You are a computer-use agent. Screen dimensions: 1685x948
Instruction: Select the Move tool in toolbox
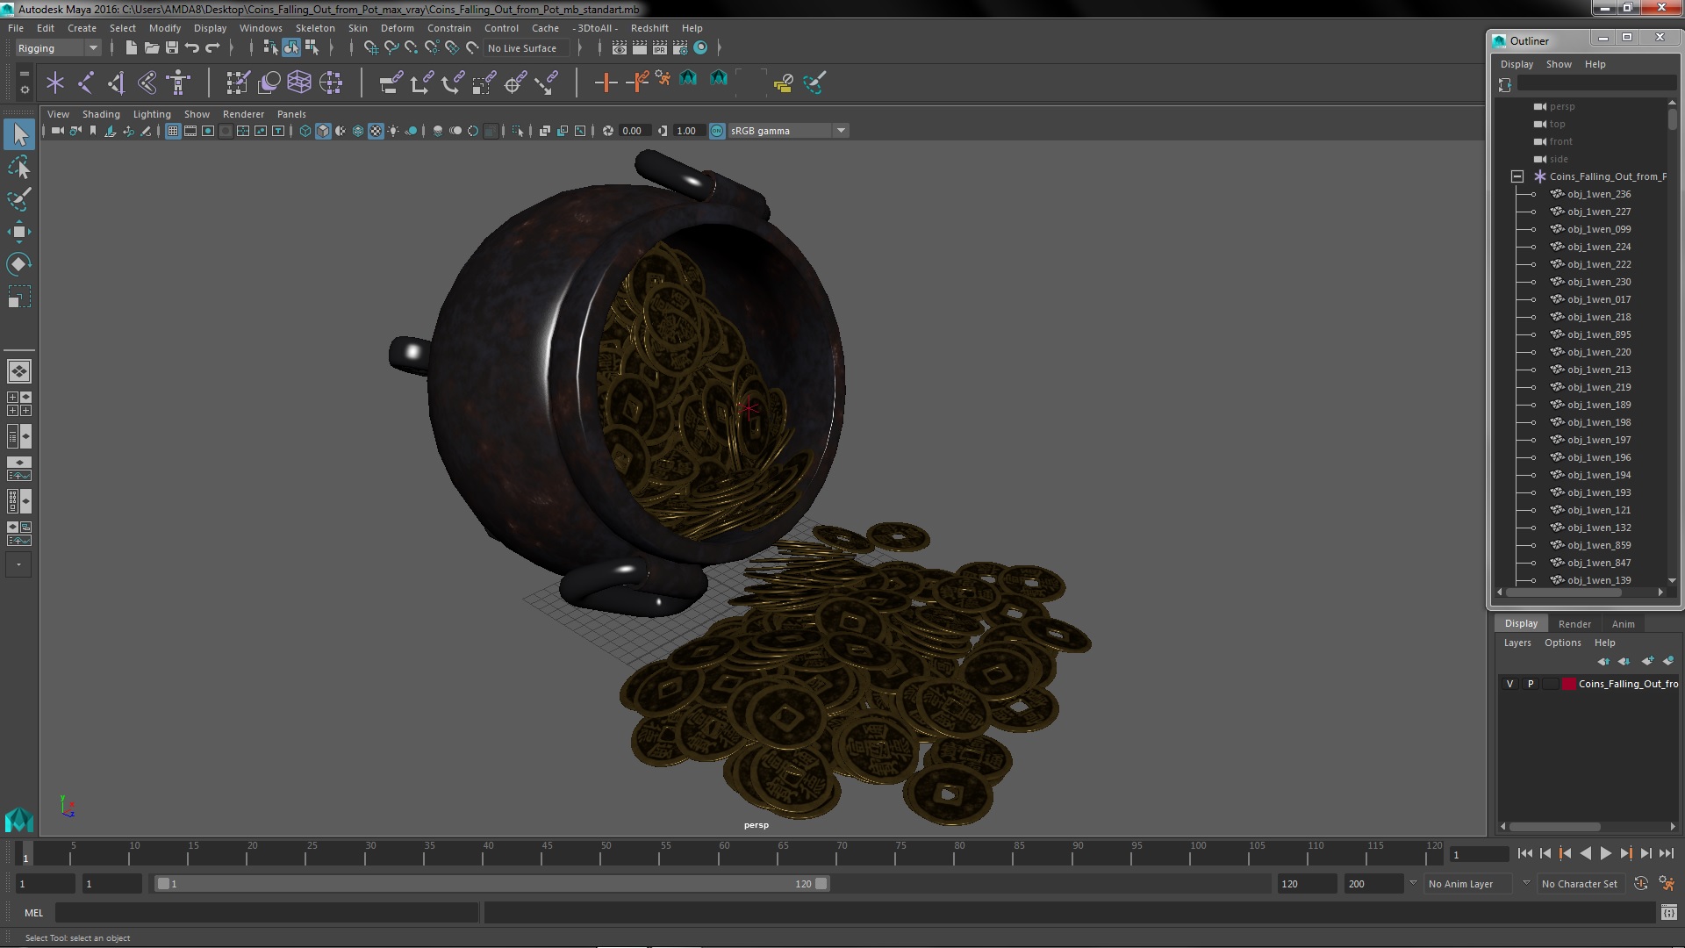click(18, 232)
